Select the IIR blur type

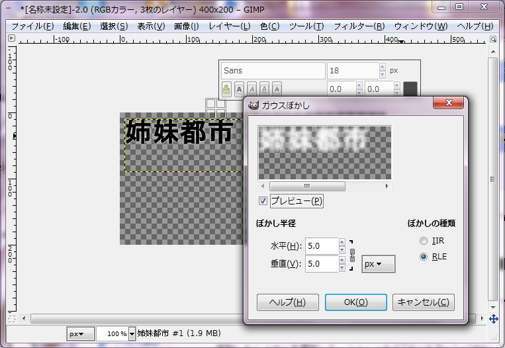coord(424,241)
